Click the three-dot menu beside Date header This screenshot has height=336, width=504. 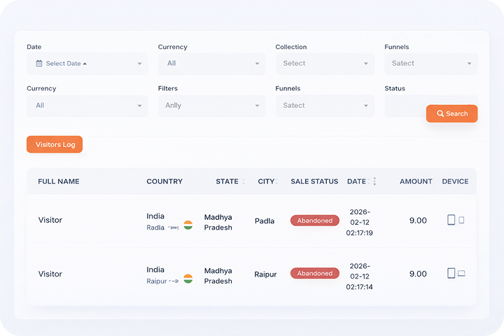[x=374, y=181]
